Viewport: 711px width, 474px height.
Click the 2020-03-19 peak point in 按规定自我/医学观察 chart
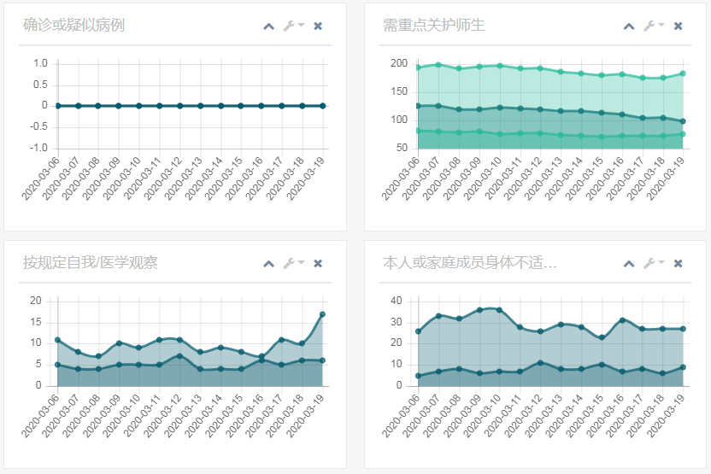[322, 314]
